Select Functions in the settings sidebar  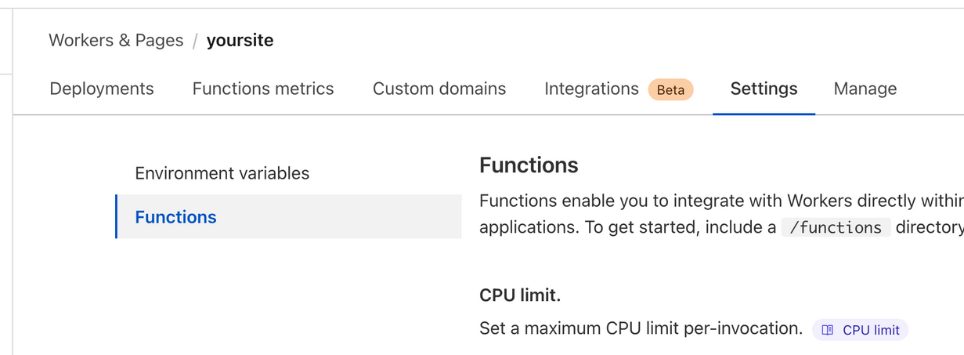pos(176,217)
